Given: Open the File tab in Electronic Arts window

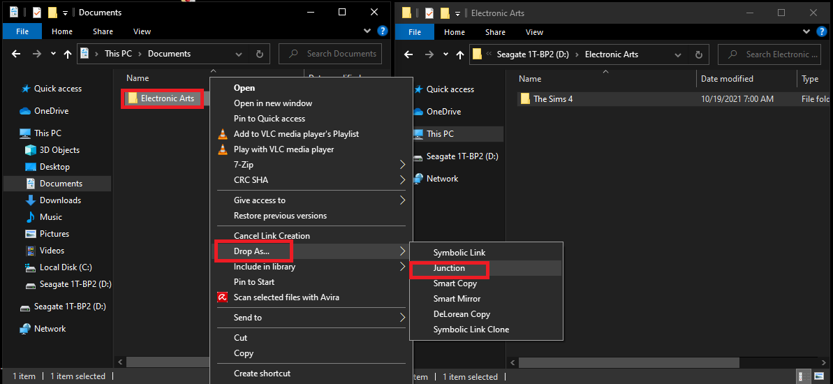Looking at the screenshot, I should 414,32.
